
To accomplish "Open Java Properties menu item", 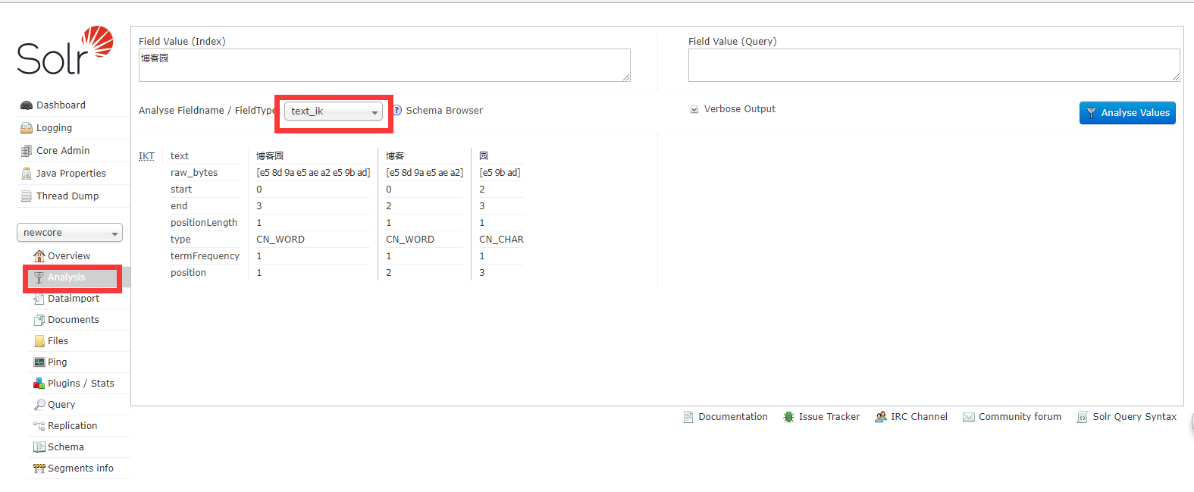I will pos(71,174).
